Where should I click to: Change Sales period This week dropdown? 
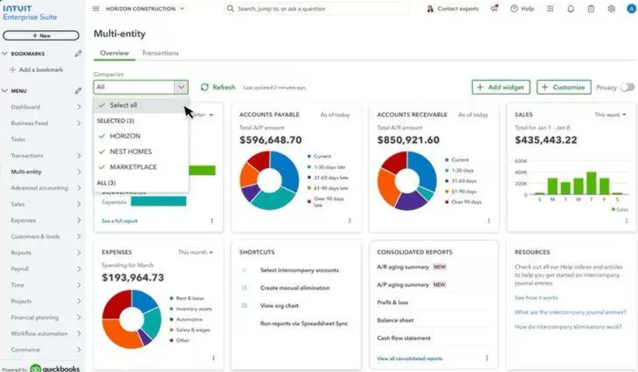[610, 115]
